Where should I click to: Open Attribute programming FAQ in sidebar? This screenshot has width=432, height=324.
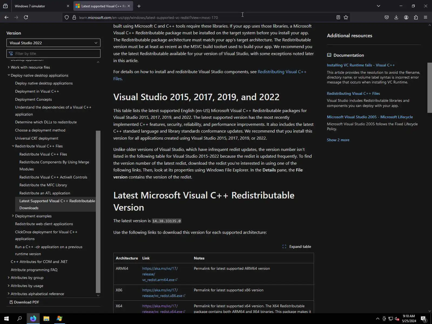34,270
